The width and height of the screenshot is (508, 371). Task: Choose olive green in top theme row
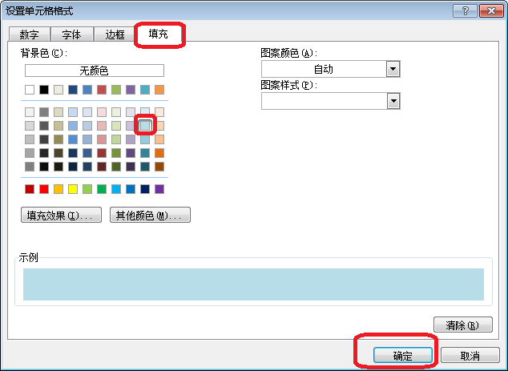(116, 90)
